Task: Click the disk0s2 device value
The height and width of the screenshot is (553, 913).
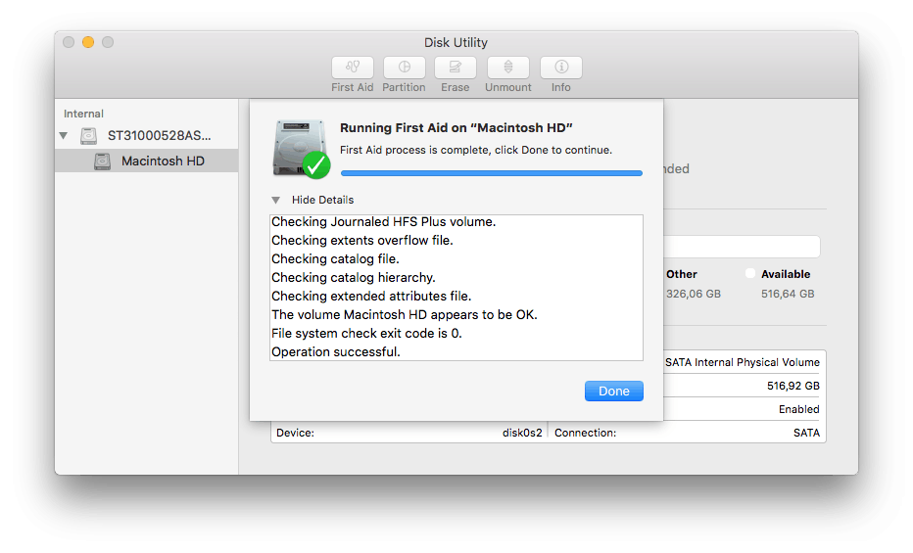Action: (x=522, y=434)
